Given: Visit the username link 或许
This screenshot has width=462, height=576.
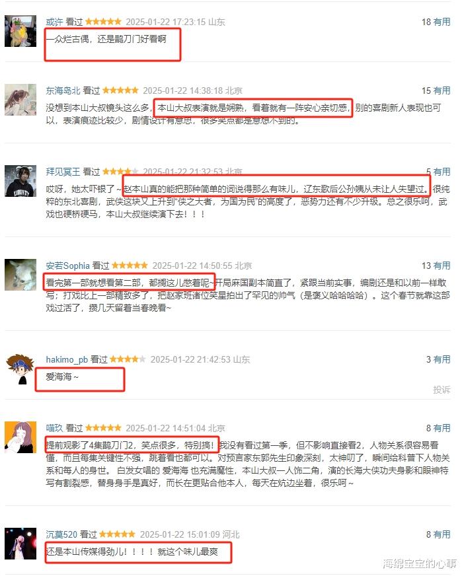Looking at the screenshot, I should point(54,22).
